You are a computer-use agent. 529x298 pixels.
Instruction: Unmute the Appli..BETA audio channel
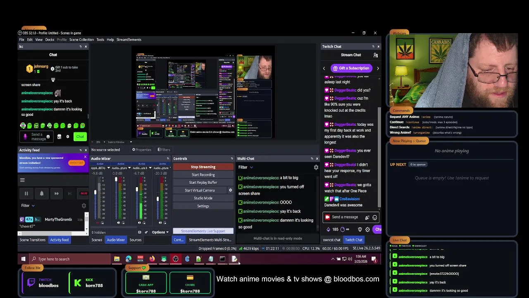point(98,223)
